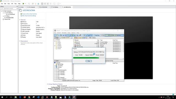Click the full screen mode icon in VMware toolbar
This screenshot has width=176, height=99.
(x=48, y=4)
